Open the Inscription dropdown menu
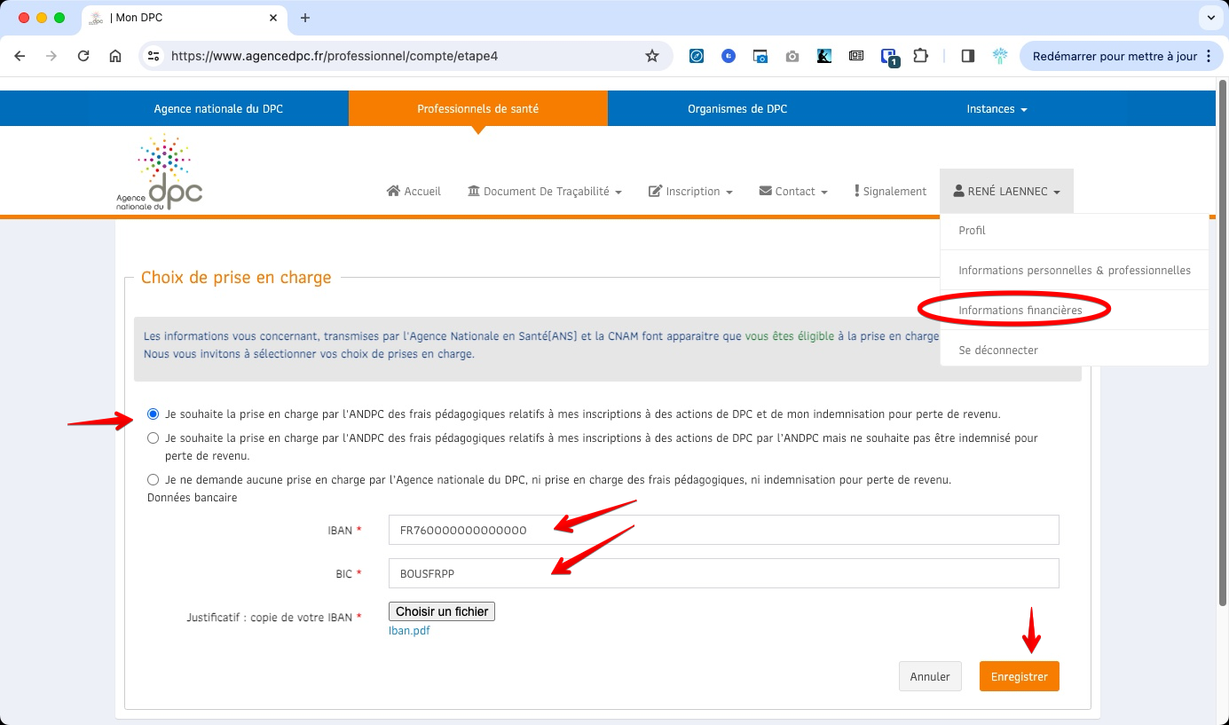Screen dimensions: 1229x725 tap(690, 192)
